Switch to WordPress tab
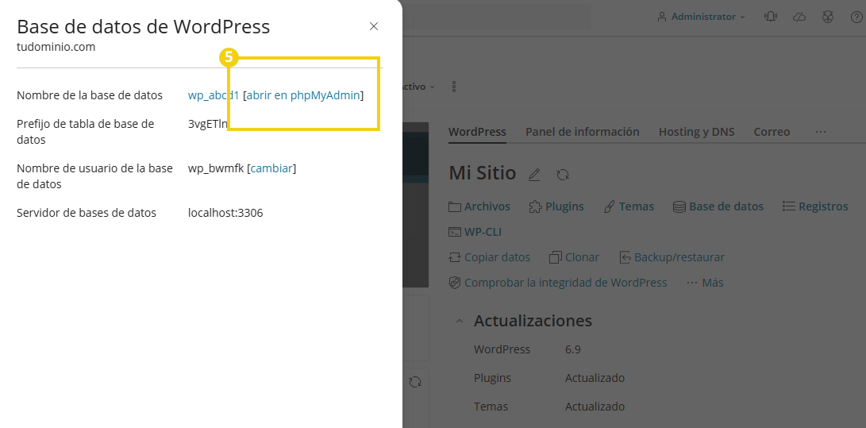The image size is (866, 428). tap(477, 132)
